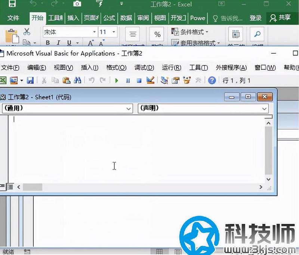Open the font size 11 dropdown
Image resolution: width=299 pixels, height=255 pixels.
(x=114, y=32)
